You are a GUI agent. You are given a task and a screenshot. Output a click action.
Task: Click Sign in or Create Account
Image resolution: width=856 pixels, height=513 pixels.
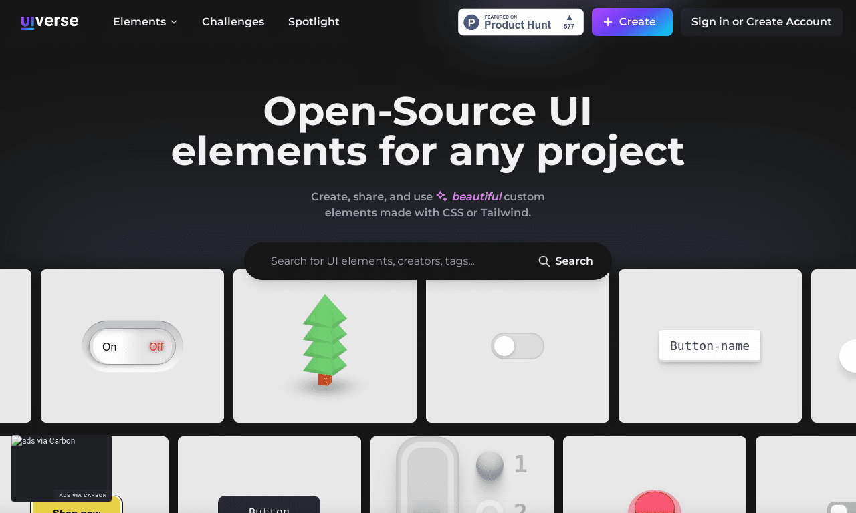(762, 22)
